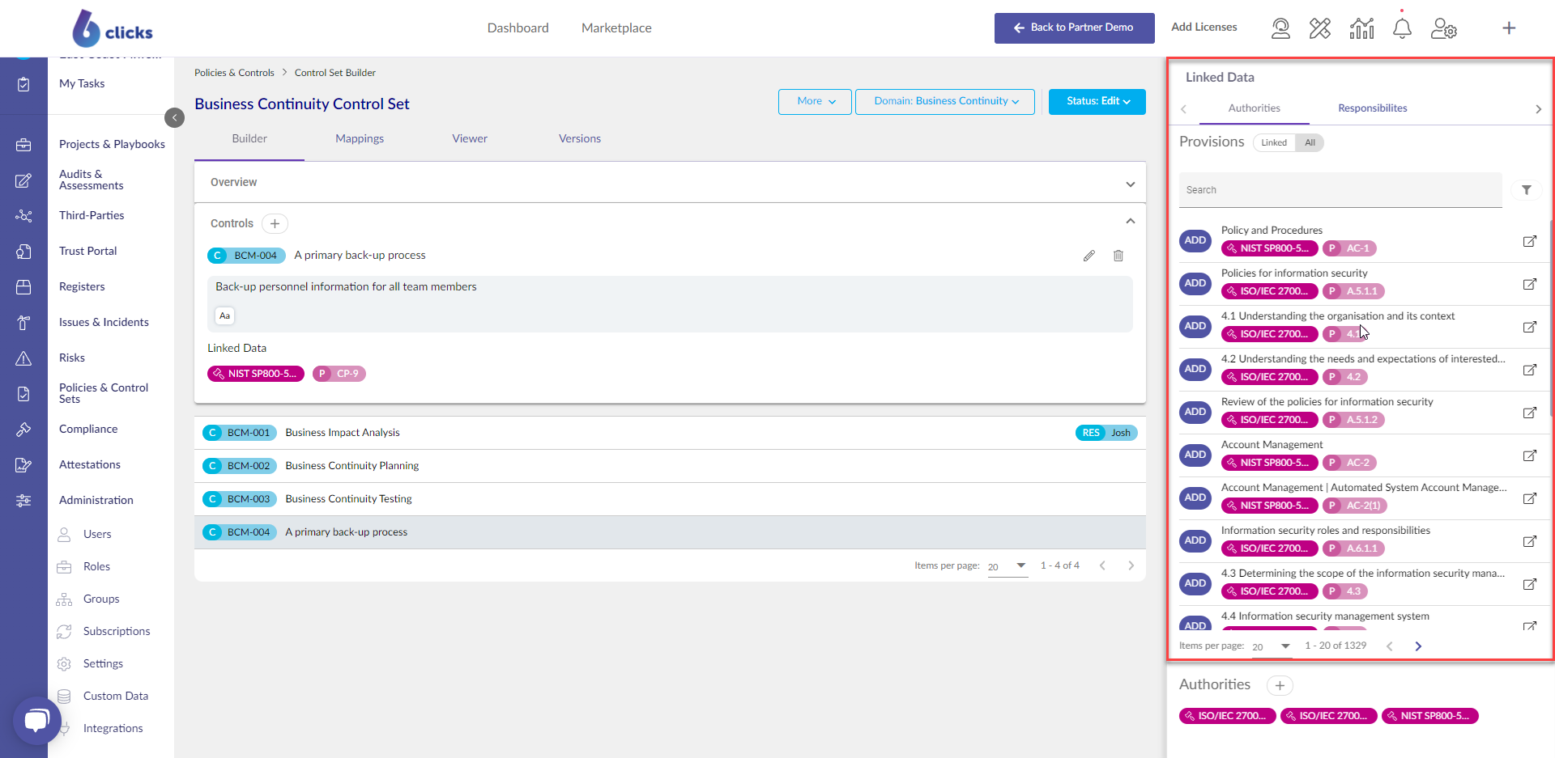This screenshot has width=1555, height=758.
Task: Open Trust Portal in sidebar
Action: [87, 252]
